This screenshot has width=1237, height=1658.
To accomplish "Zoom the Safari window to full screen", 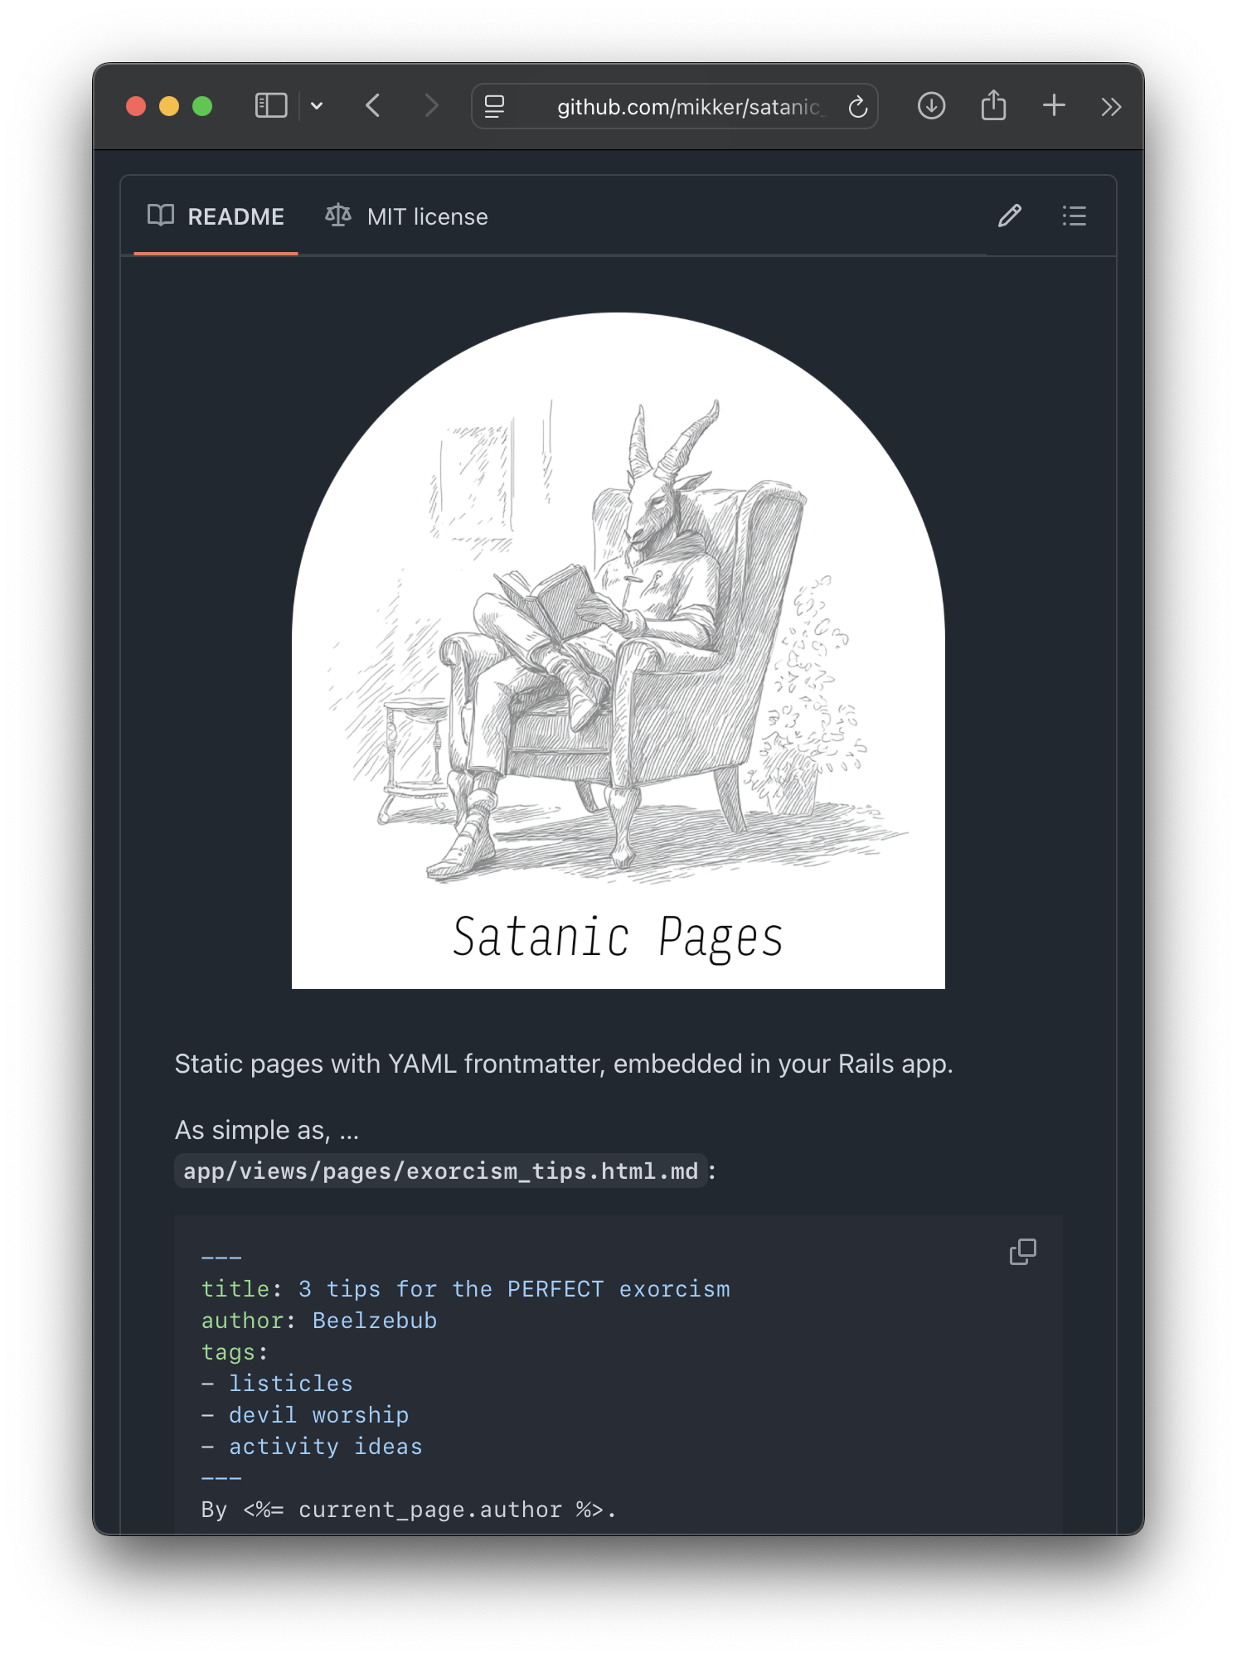I will coord(202,106).
